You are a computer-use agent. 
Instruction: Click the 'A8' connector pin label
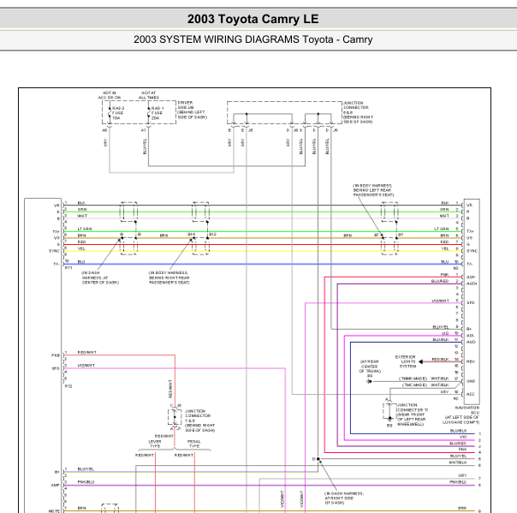click(104, 130)
